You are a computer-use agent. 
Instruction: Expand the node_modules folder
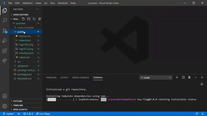coord(26,27)
